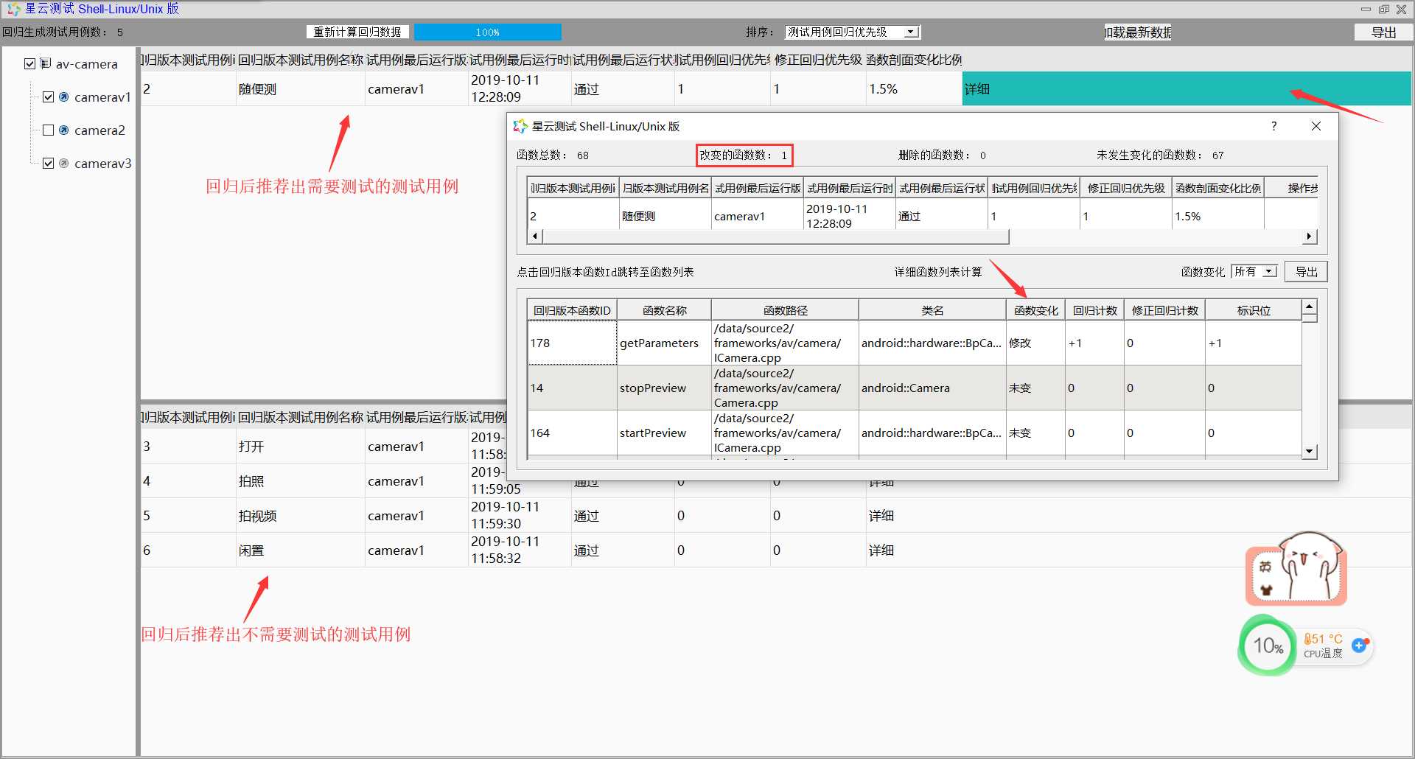Open detail link for test case 5
Screen dimensions: 1415x759
[881, 515]
